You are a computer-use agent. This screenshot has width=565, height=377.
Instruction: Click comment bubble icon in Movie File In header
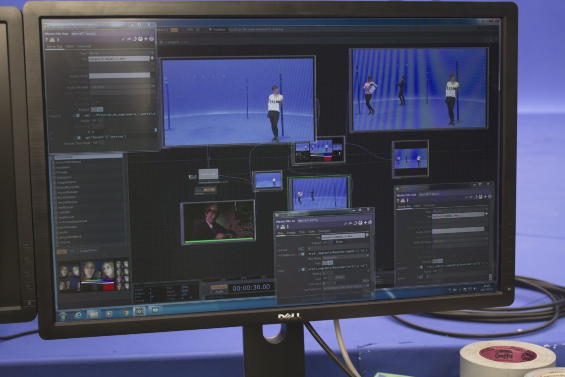pyautogui.click(x=350, y=223)
